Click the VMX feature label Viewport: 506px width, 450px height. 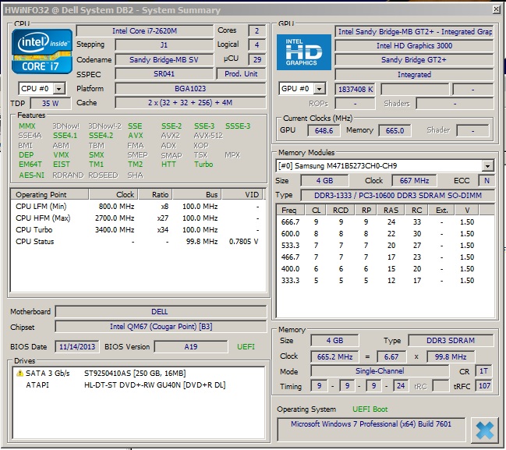tap(61, 155)
